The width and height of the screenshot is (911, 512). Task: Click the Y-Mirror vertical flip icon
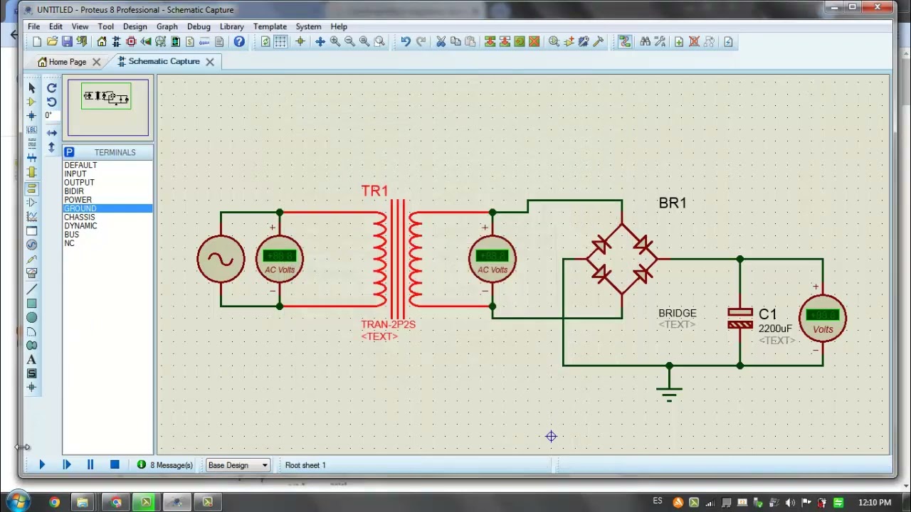[51, 147]
